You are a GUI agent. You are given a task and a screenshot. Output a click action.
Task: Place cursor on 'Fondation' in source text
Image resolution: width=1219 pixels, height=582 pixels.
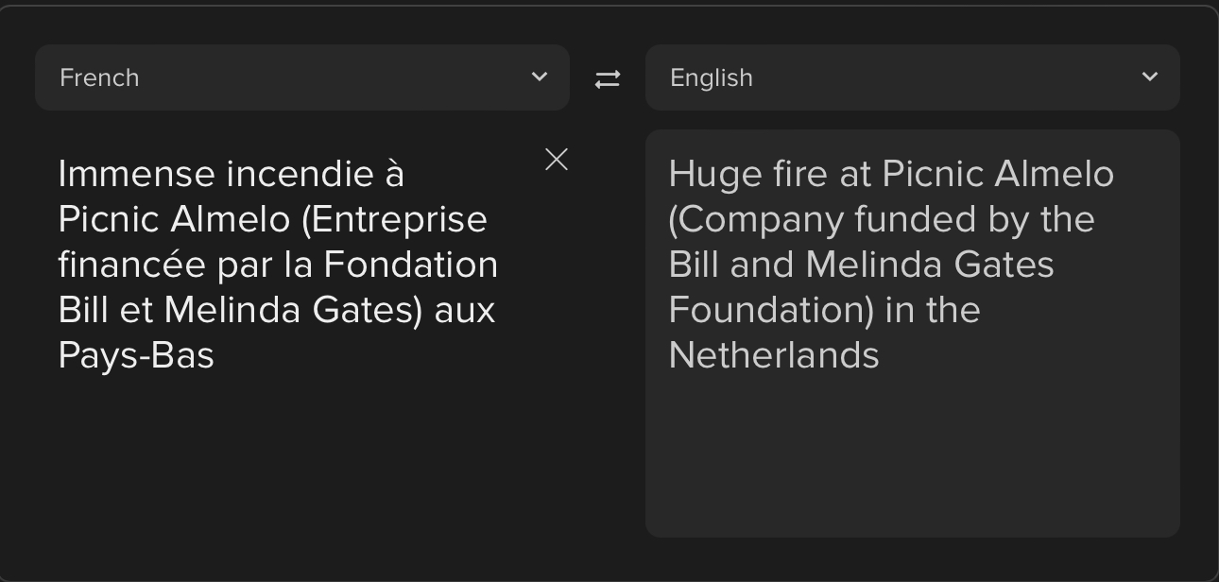(x=411, y=265)
